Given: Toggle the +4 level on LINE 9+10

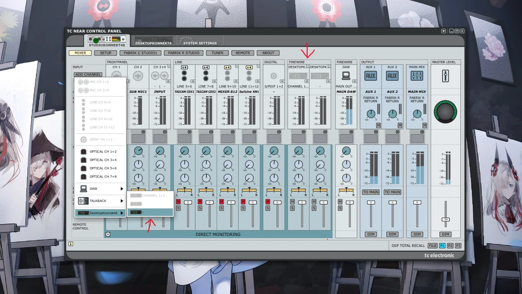Looking at the screenshot, I should (228, 68).
